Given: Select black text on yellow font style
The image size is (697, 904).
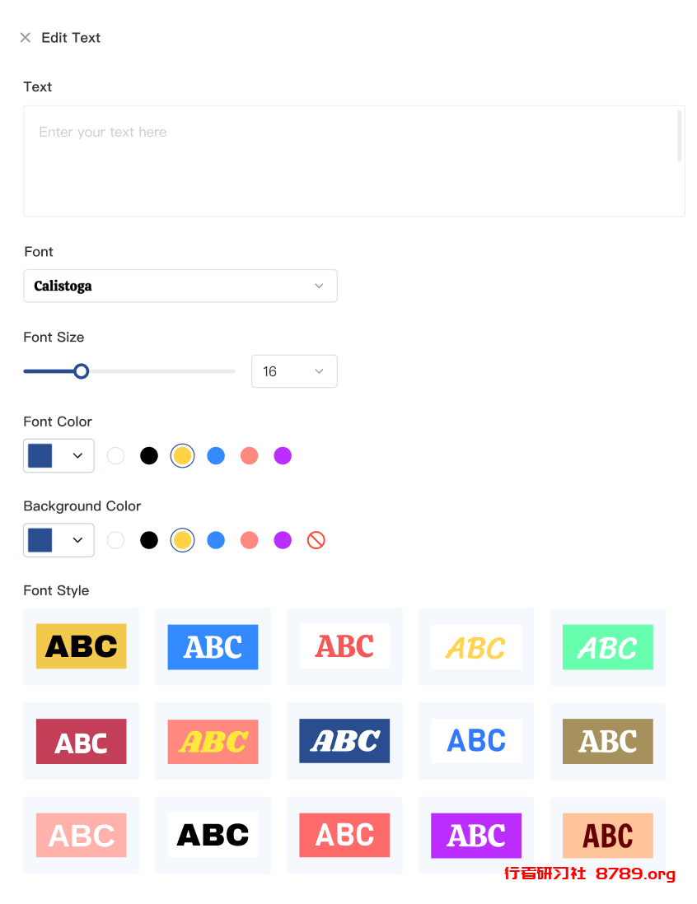Looking at the screenshot, I should (82, 646).
